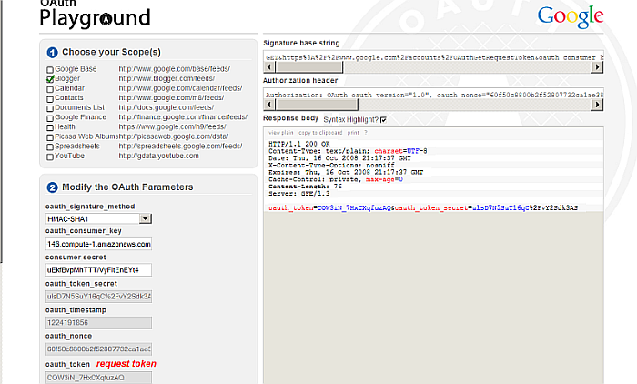Click the oauth_nonce field

pos(98,349)
